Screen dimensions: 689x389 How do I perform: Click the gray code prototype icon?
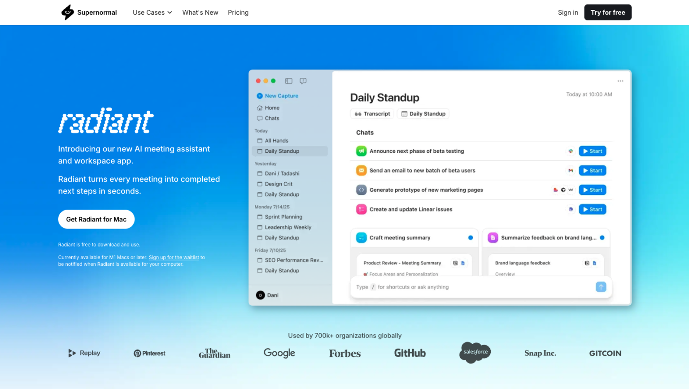point(362,190)
